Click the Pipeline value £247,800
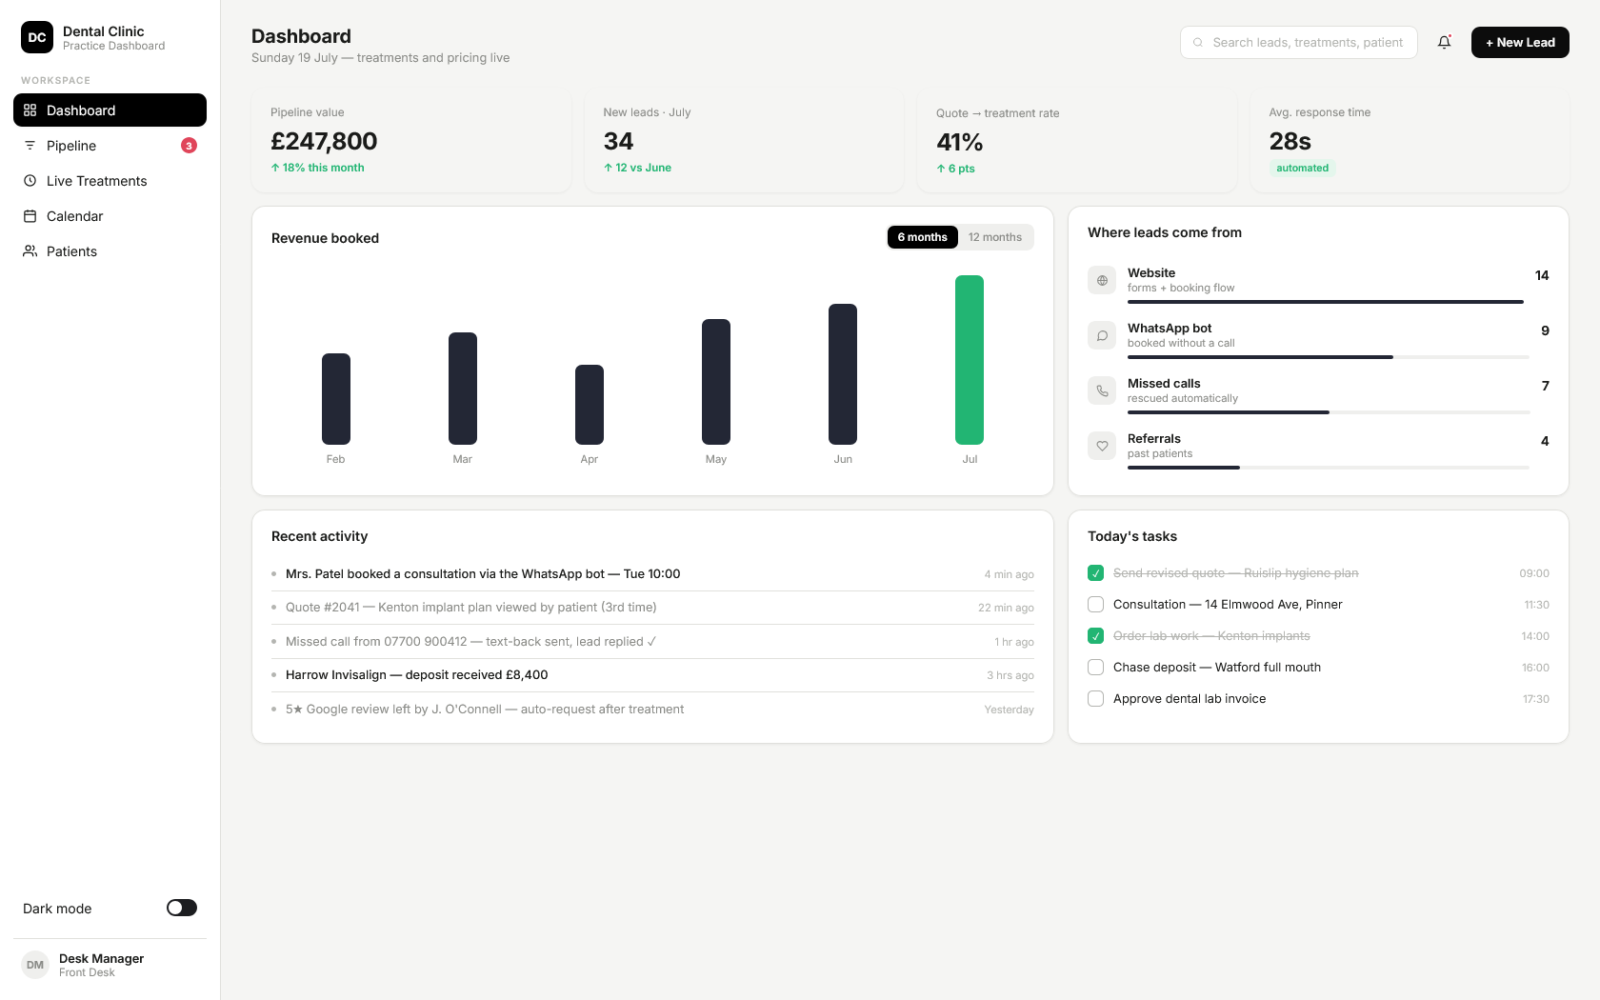 (324, 141)
